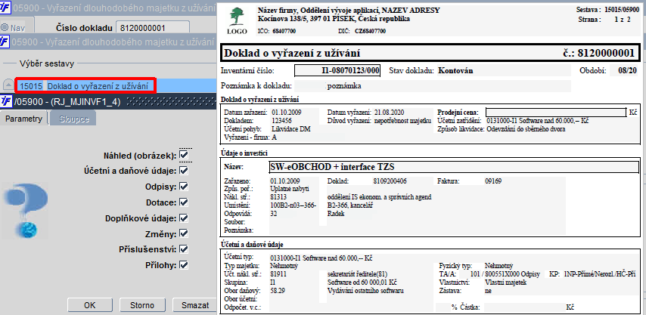Confirm with the OK button
The width and height of the screenshot is (646, 315).
point(89,305)
